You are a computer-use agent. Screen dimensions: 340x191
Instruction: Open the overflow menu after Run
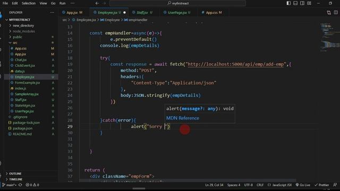(x=72, y=3)
